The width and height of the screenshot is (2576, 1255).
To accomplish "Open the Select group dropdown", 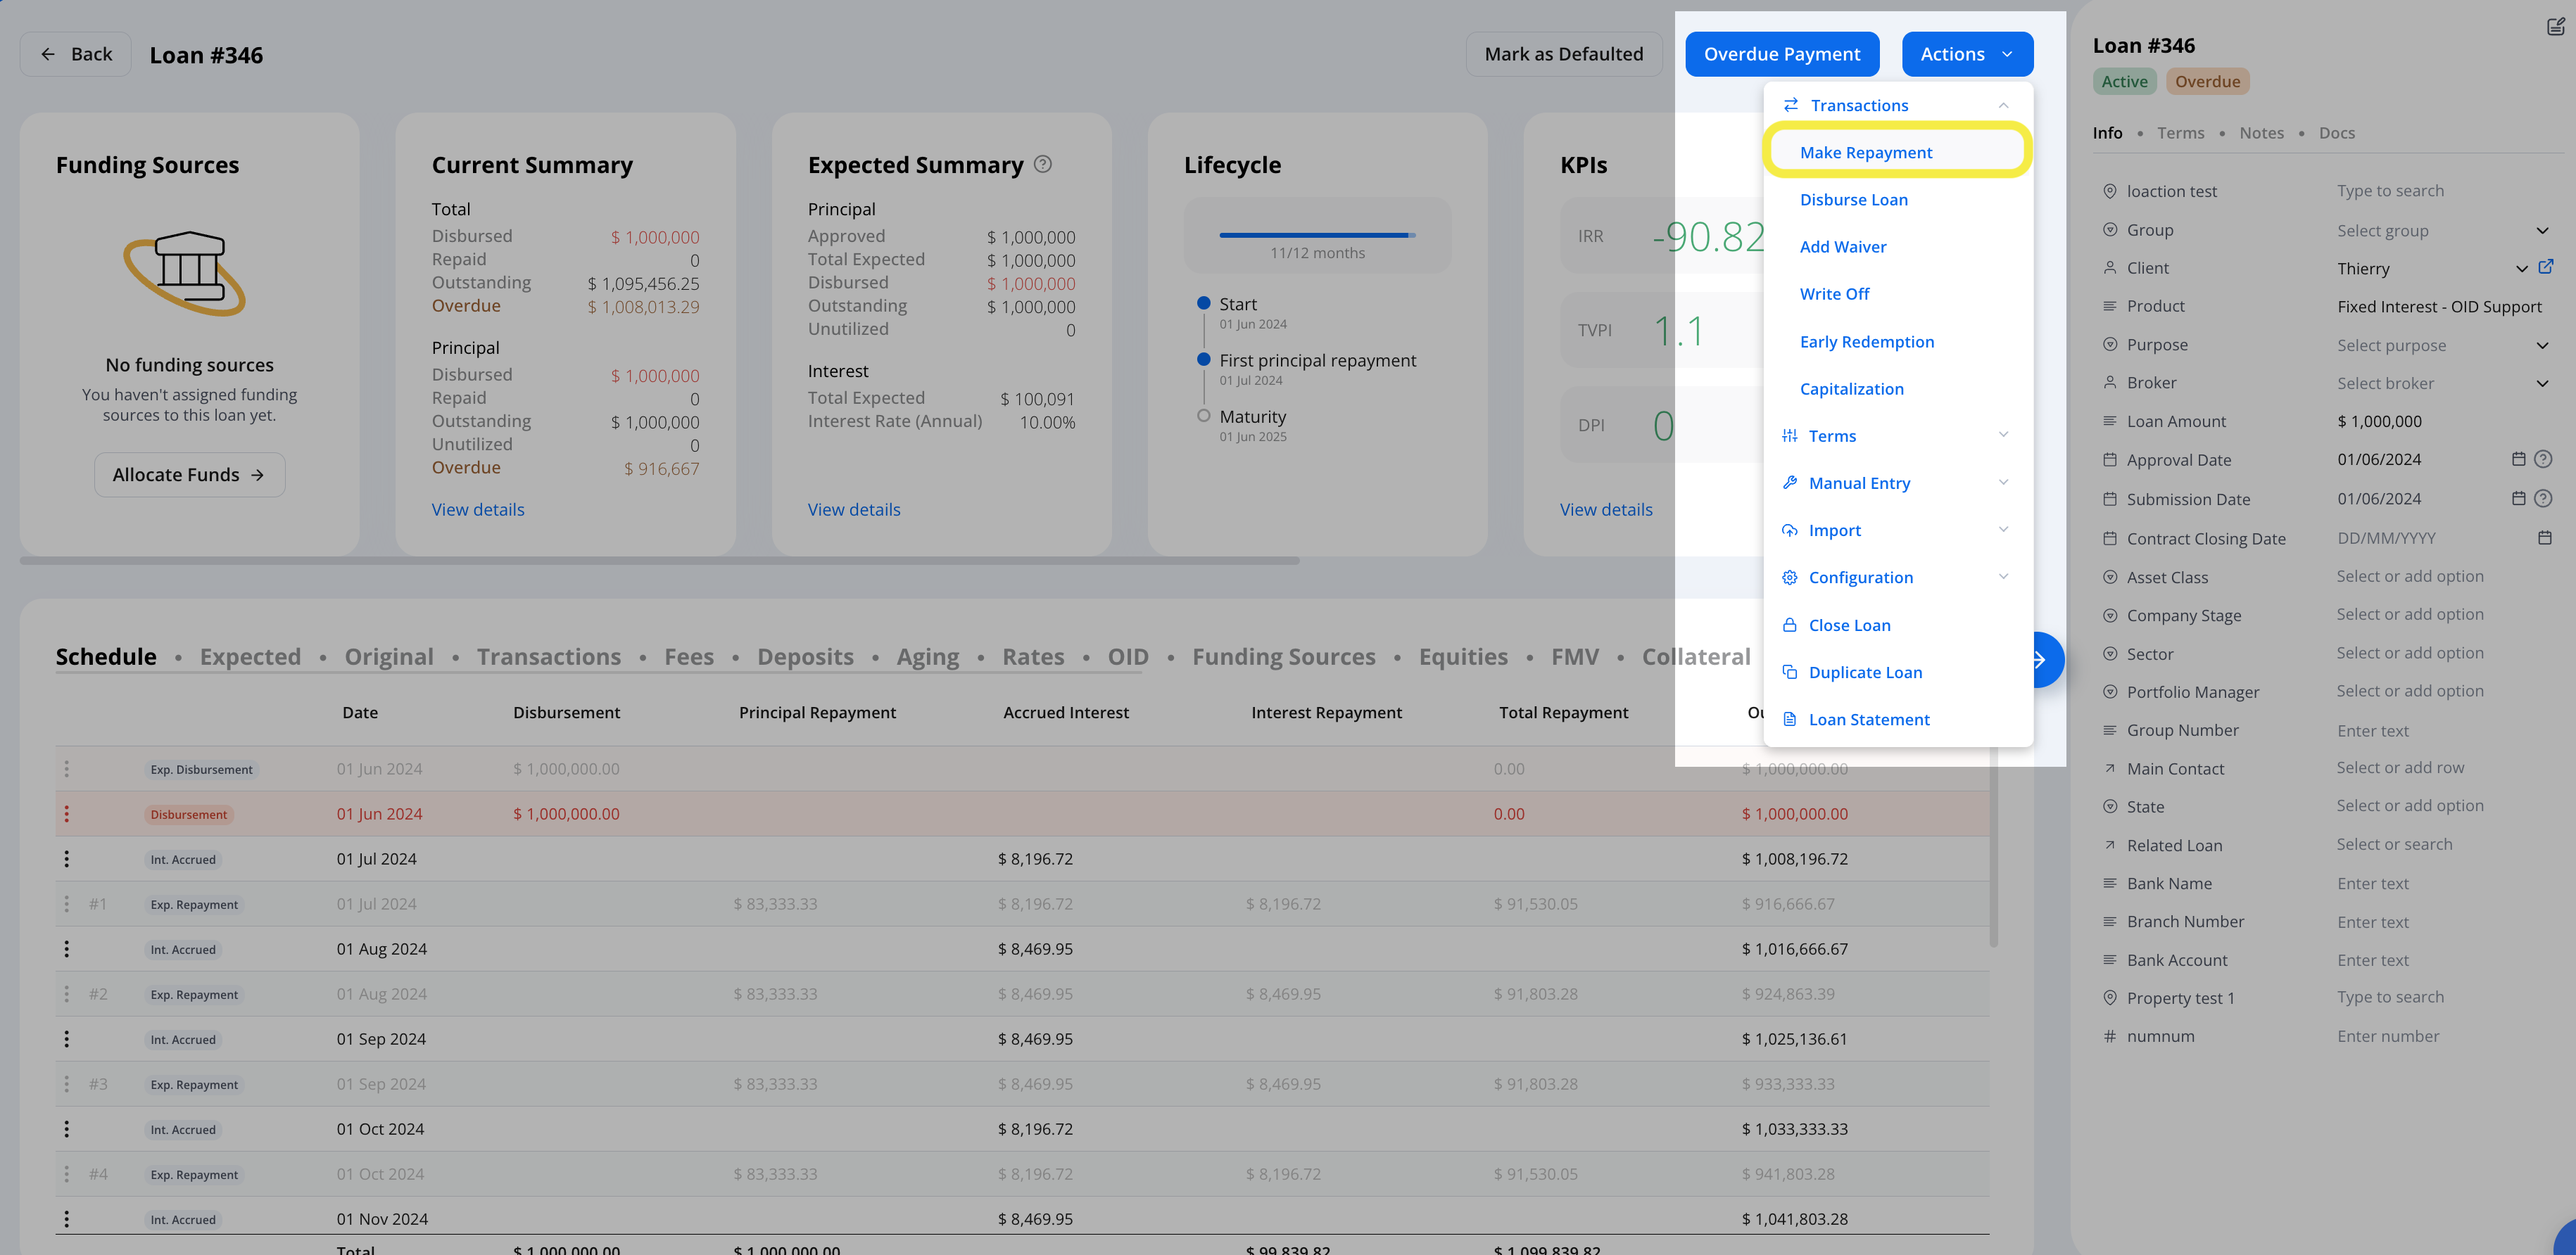I will pos(2443,231).
